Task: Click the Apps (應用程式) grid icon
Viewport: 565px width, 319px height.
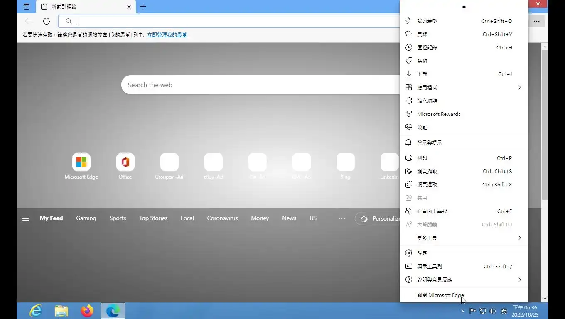Action: (x=409, y=87)
